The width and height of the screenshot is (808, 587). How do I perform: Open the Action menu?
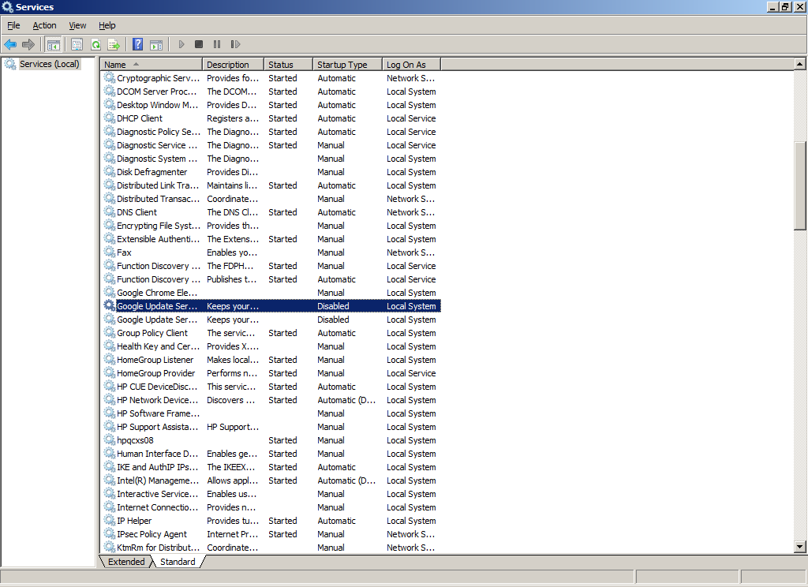[44, 25]
